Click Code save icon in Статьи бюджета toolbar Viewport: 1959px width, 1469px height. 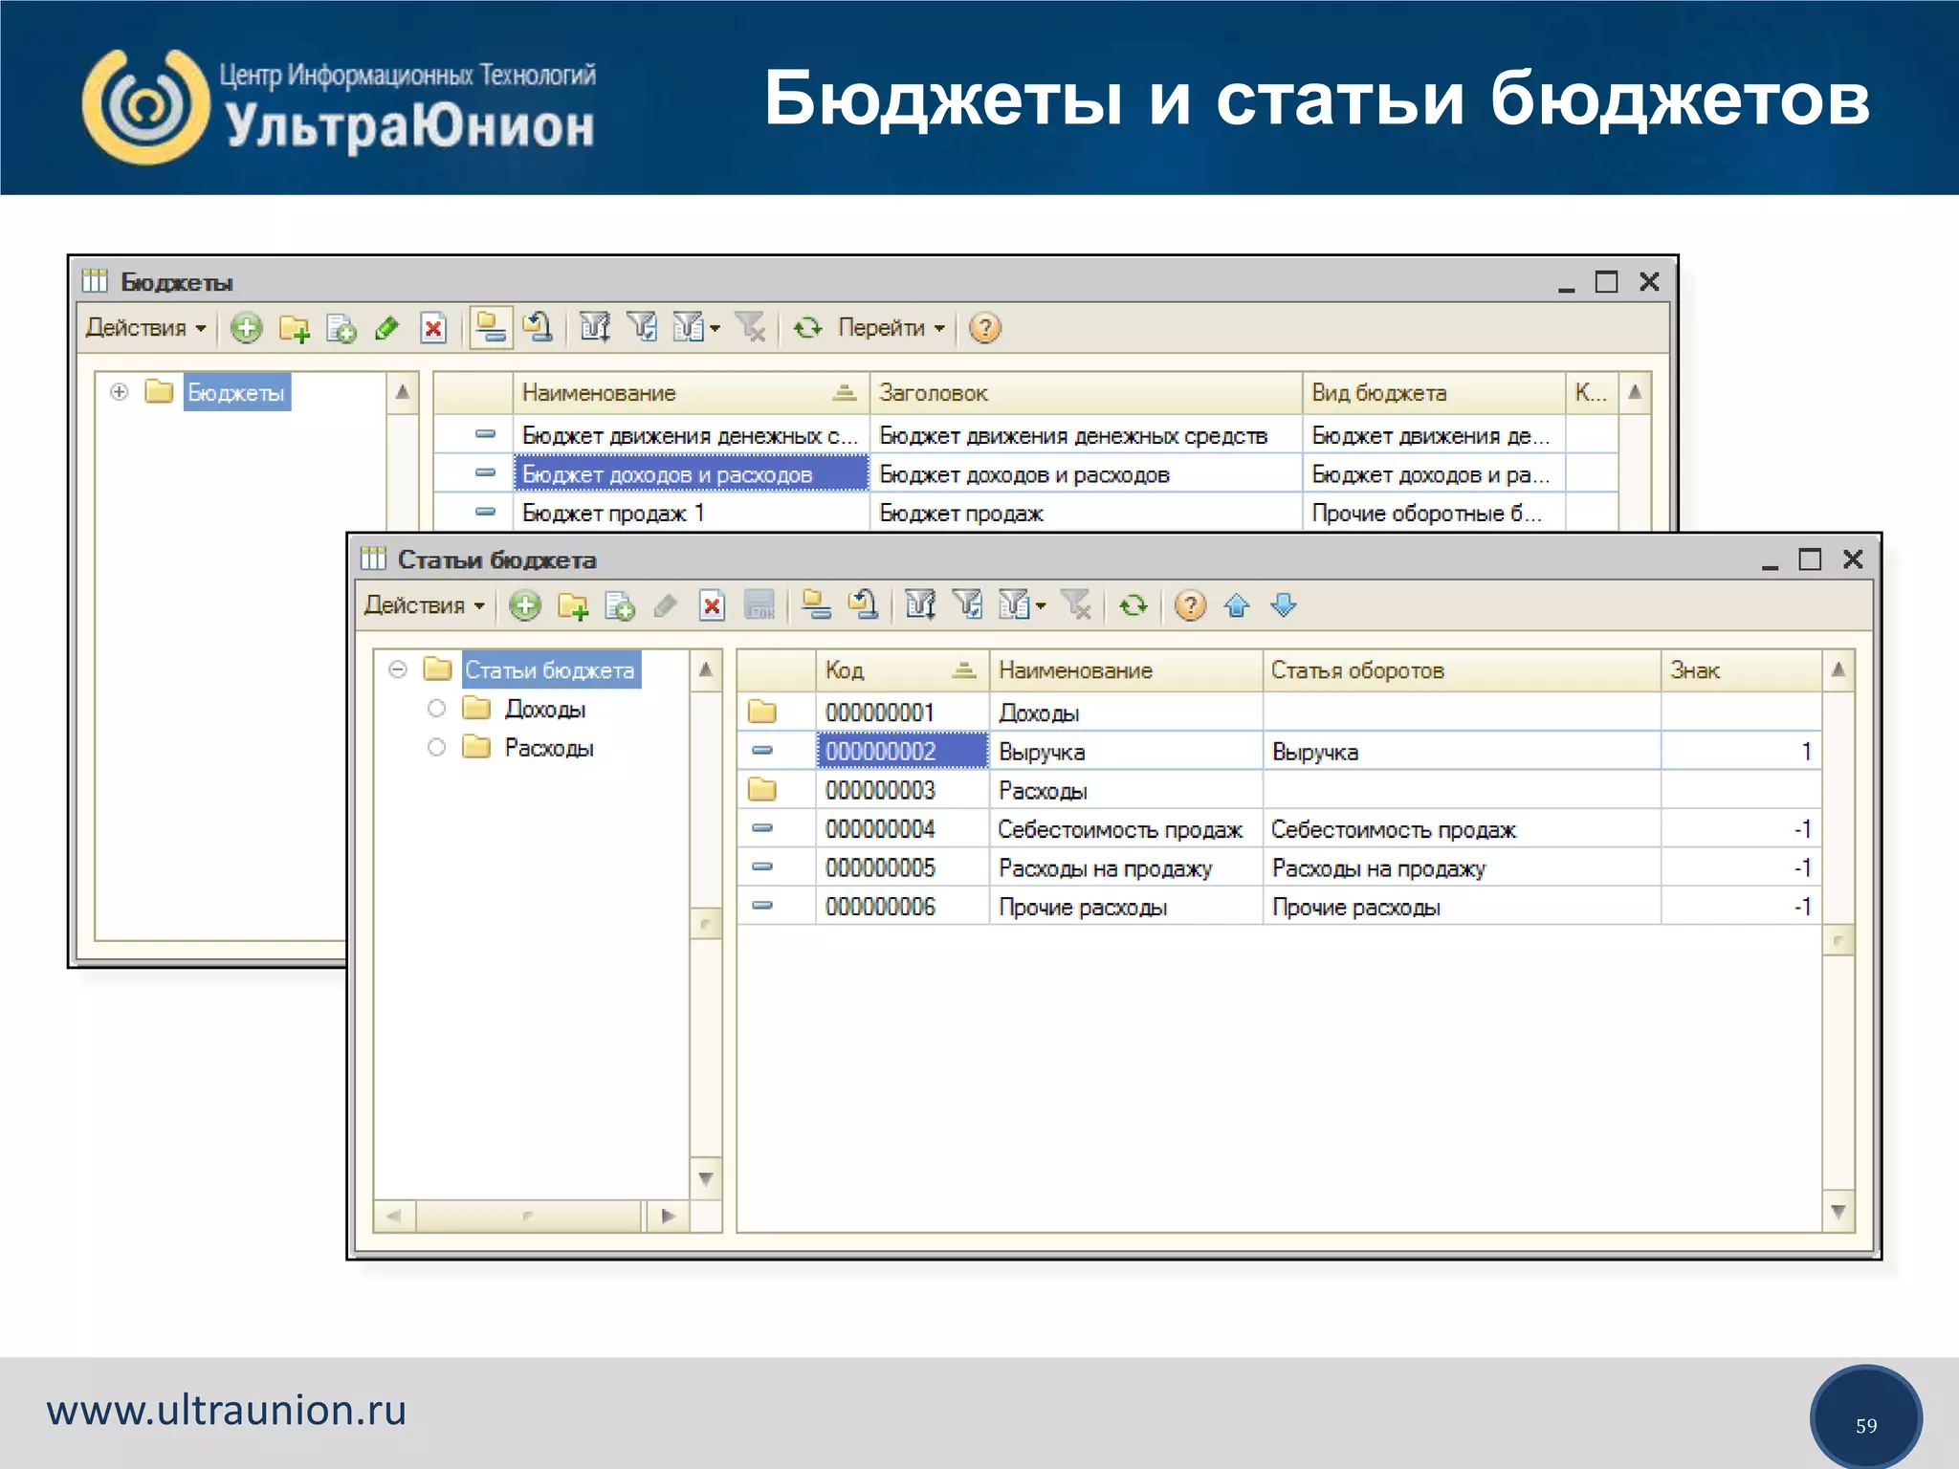[760, 605]
